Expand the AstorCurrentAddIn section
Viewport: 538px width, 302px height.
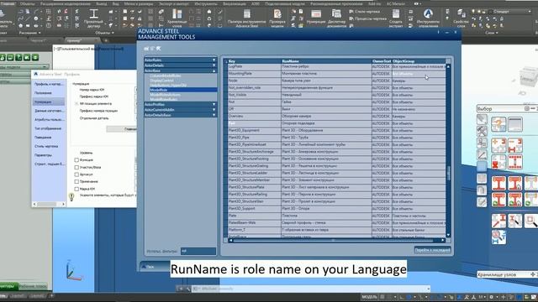pos(181,110)
